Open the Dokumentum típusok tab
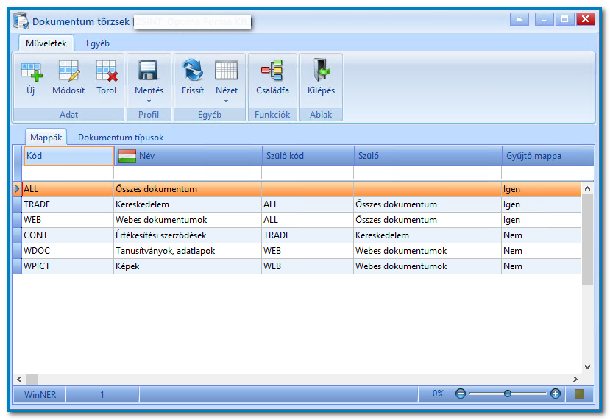Screen dimensions: 610x420 pyautogui.click(x=121, y=138)
